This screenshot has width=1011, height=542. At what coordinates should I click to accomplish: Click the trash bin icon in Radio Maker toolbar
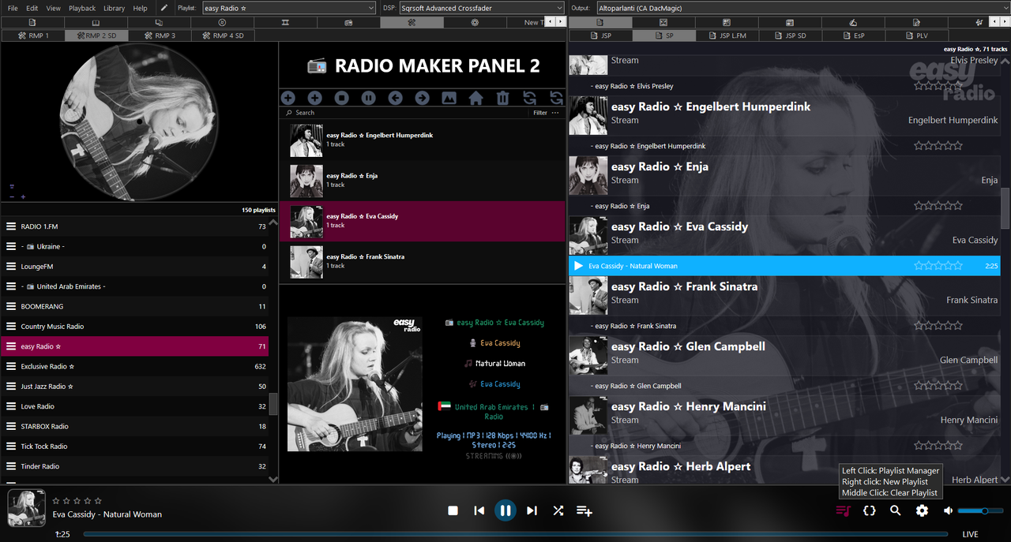[502, 98]
